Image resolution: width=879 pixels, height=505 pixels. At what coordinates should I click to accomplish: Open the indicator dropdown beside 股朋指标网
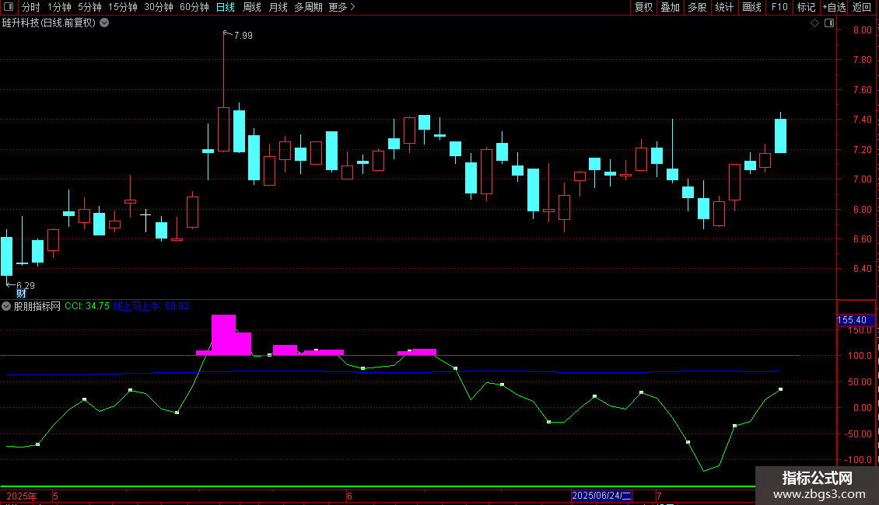coord(6,306)
